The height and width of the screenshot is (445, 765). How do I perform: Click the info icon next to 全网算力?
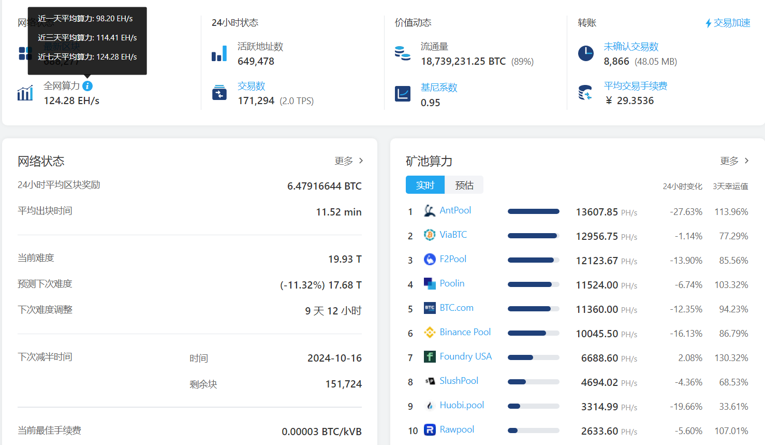click(87, 86)
